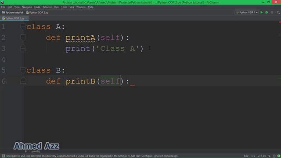Click Configure link in status bar message
Image resolution: width=281 pixels, height=158 pixels.
pos(147,156)
